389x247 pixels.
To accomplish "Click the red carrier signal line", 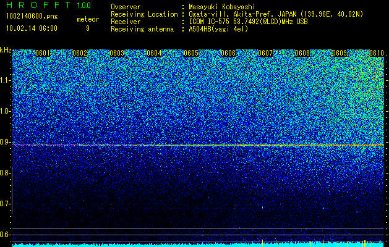I will (x=199, y=145).
